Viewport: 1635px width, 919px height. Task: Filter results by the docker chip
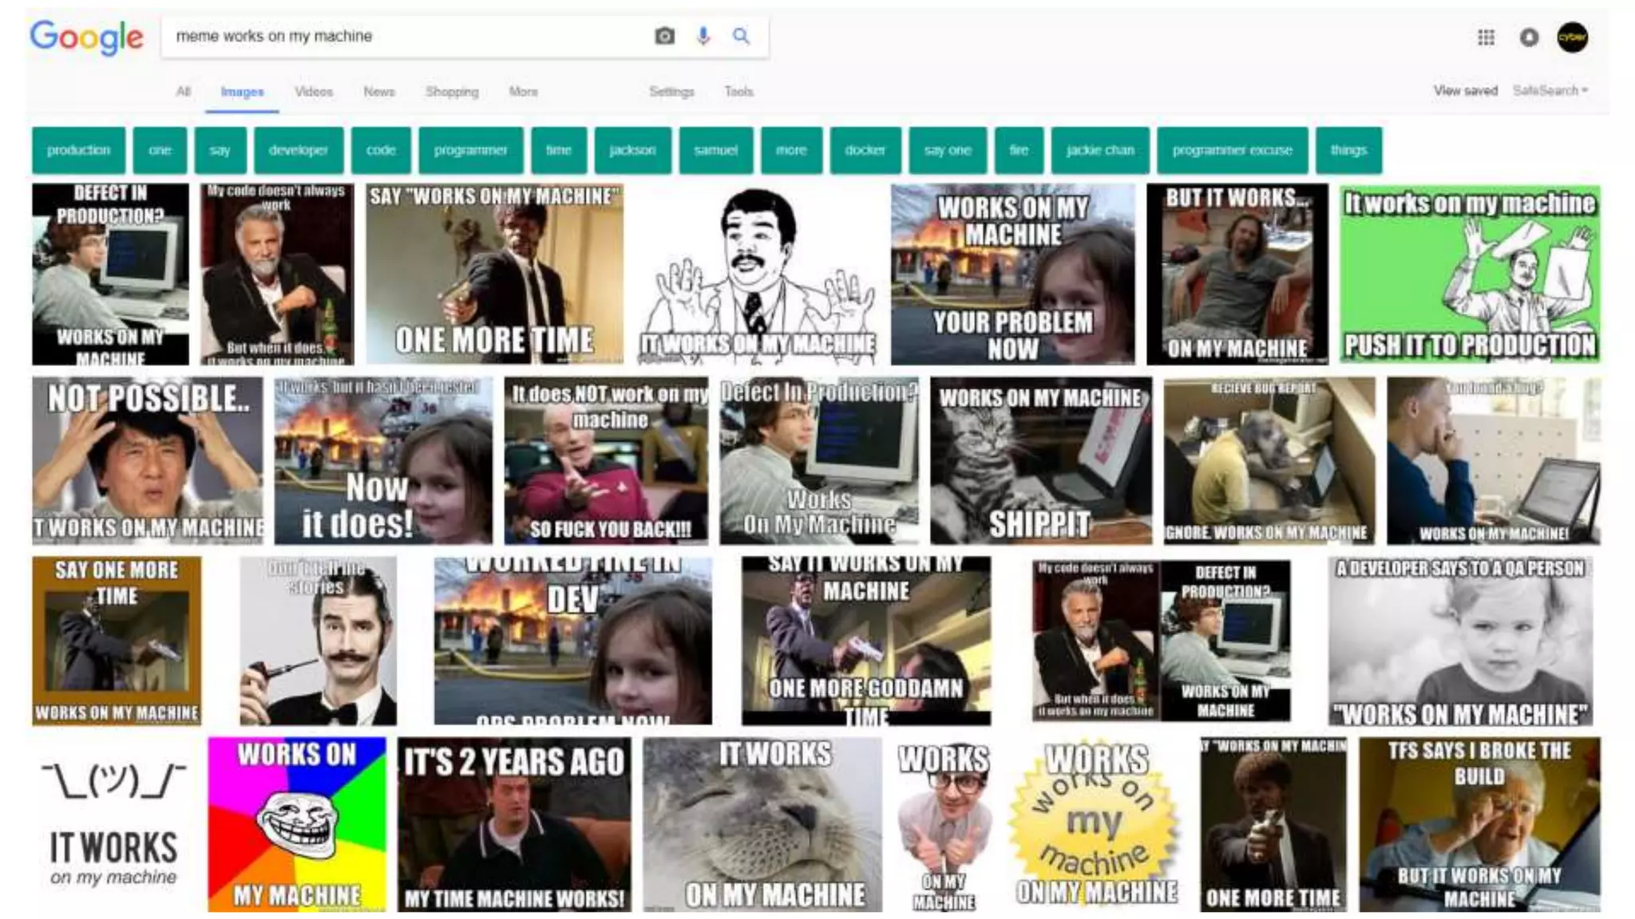click(865, 150)
